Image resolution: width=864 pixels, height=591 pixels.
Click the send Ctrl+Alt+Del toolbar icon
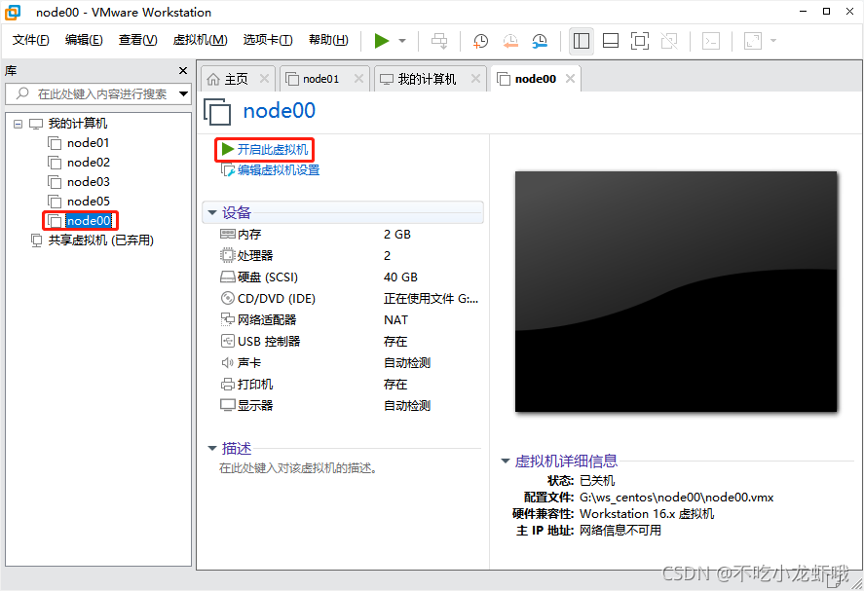439,41
